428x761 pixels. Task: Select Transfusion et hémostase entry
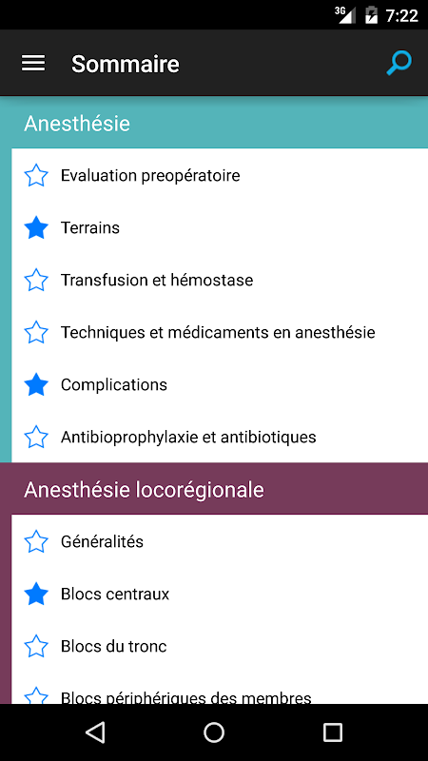click(220, 280)
